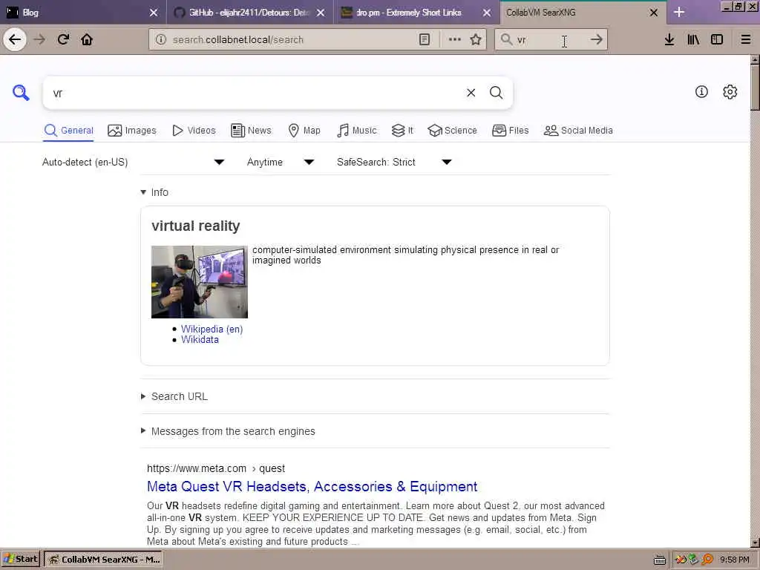Switch to GitHub Detours tab
760x570 pixels.
(249, 13)
